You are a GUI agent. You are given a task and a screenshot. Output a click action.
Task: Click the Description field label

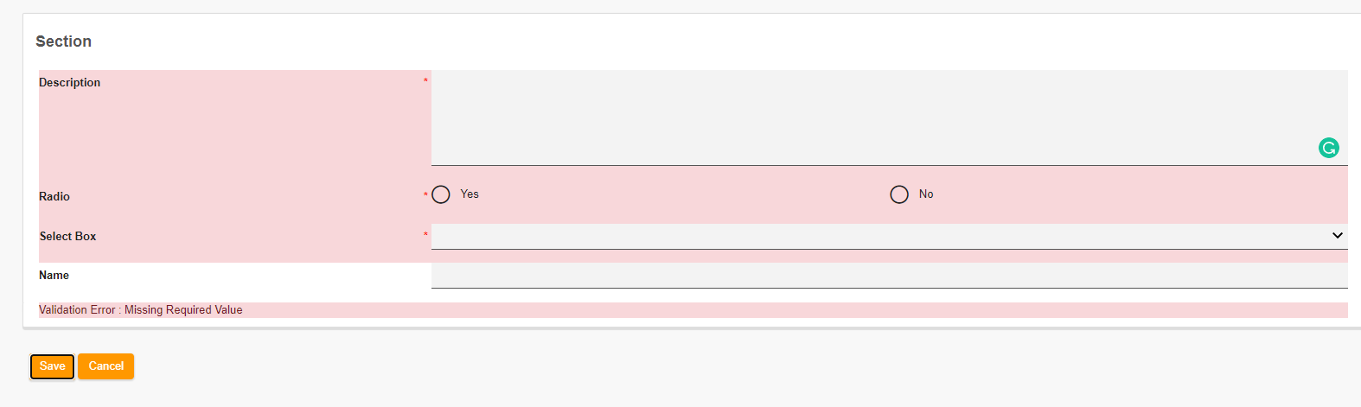click(x=70, y=83)
